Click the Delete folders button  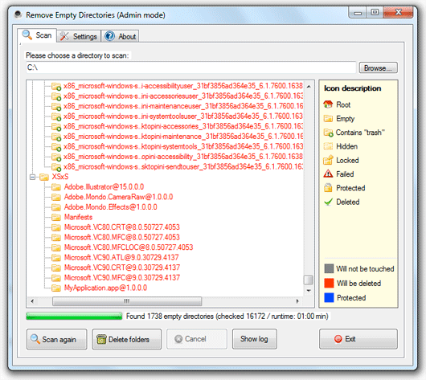click(127, 339)
